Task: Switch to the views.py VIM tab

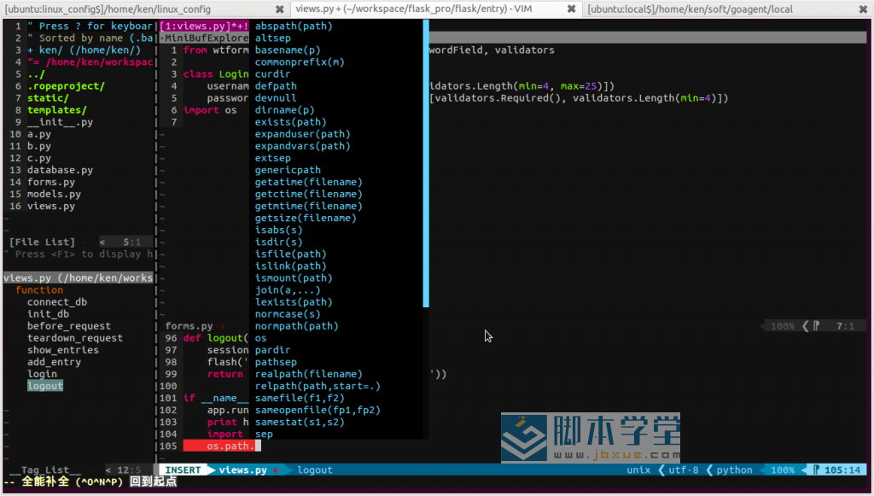Action: pos(414,9)
